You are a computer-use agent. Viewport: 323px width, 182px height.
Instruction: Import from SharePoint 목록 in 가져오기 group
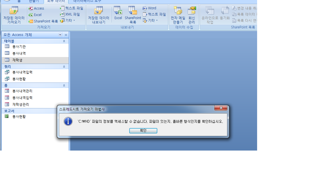tap(43, 21)
